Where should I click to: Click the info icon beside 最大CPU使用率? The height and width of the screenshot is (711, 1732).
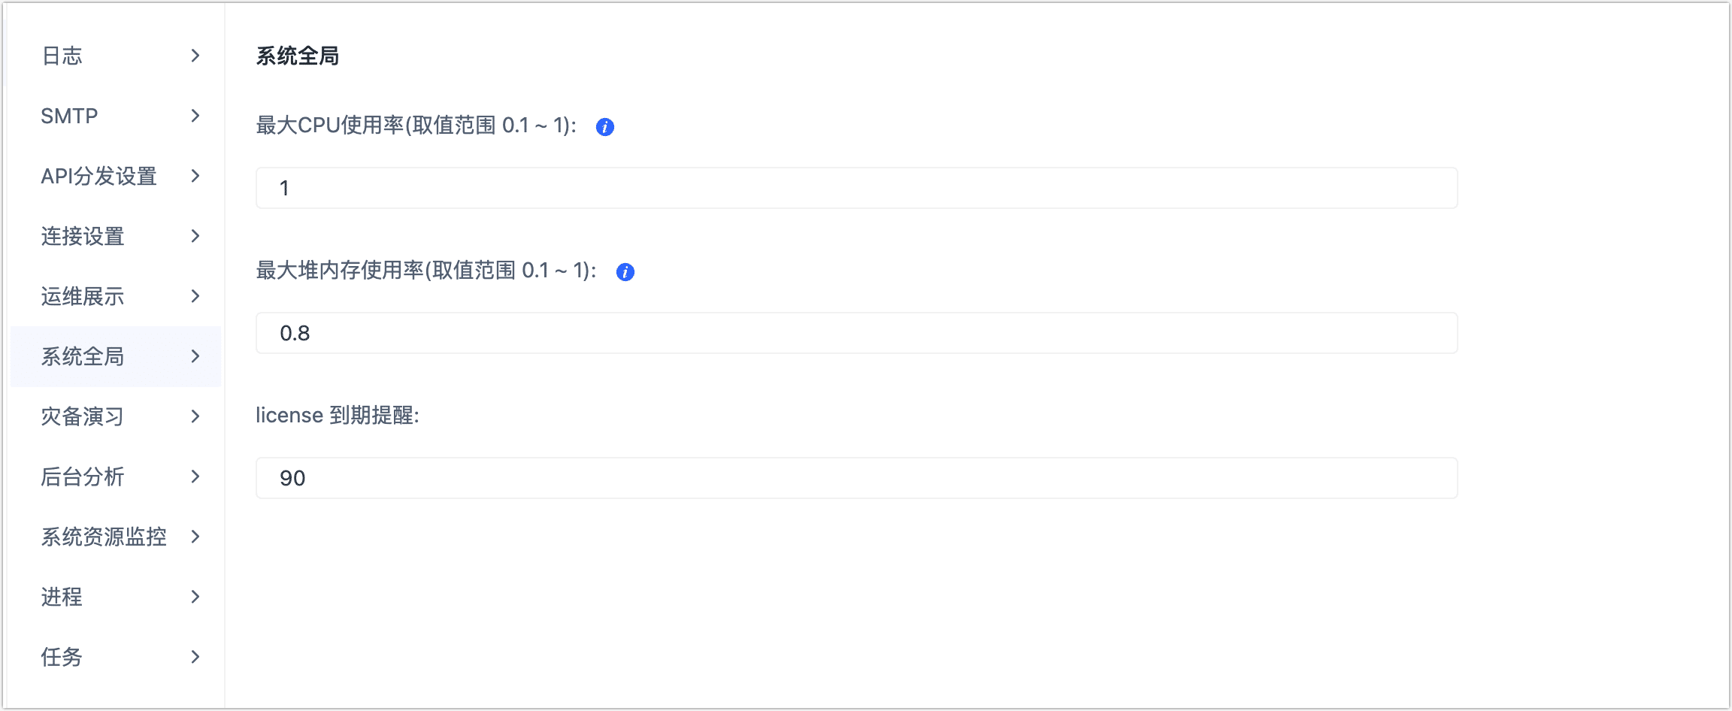click(605, 127)
